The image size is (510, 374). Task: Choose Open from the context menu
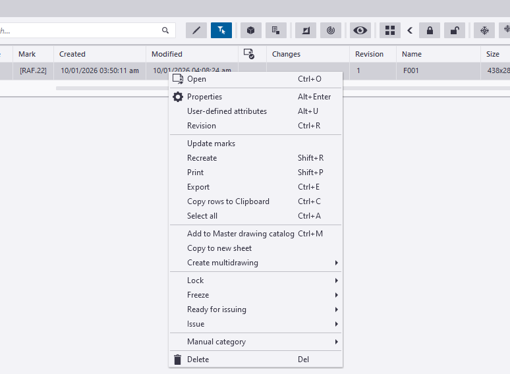tap(256, 79)
